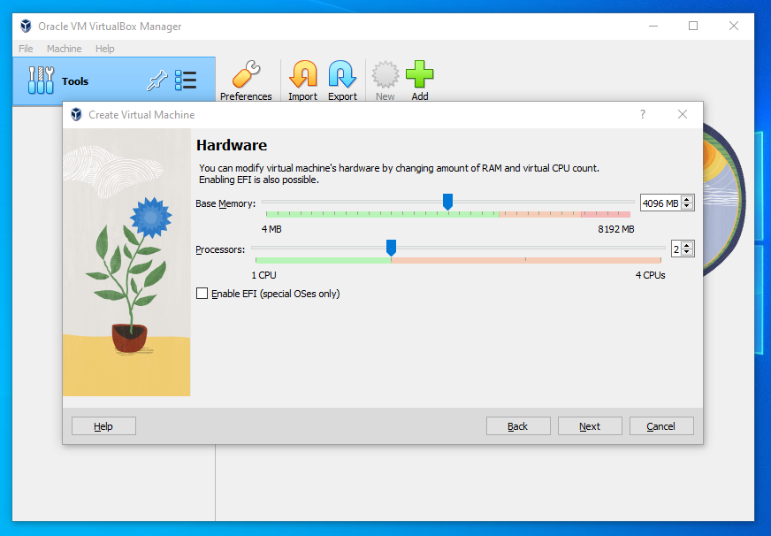The height and width of the screenshot is (536, 771).
Task: Click the Import appliance icon
Action: point(303,75)
